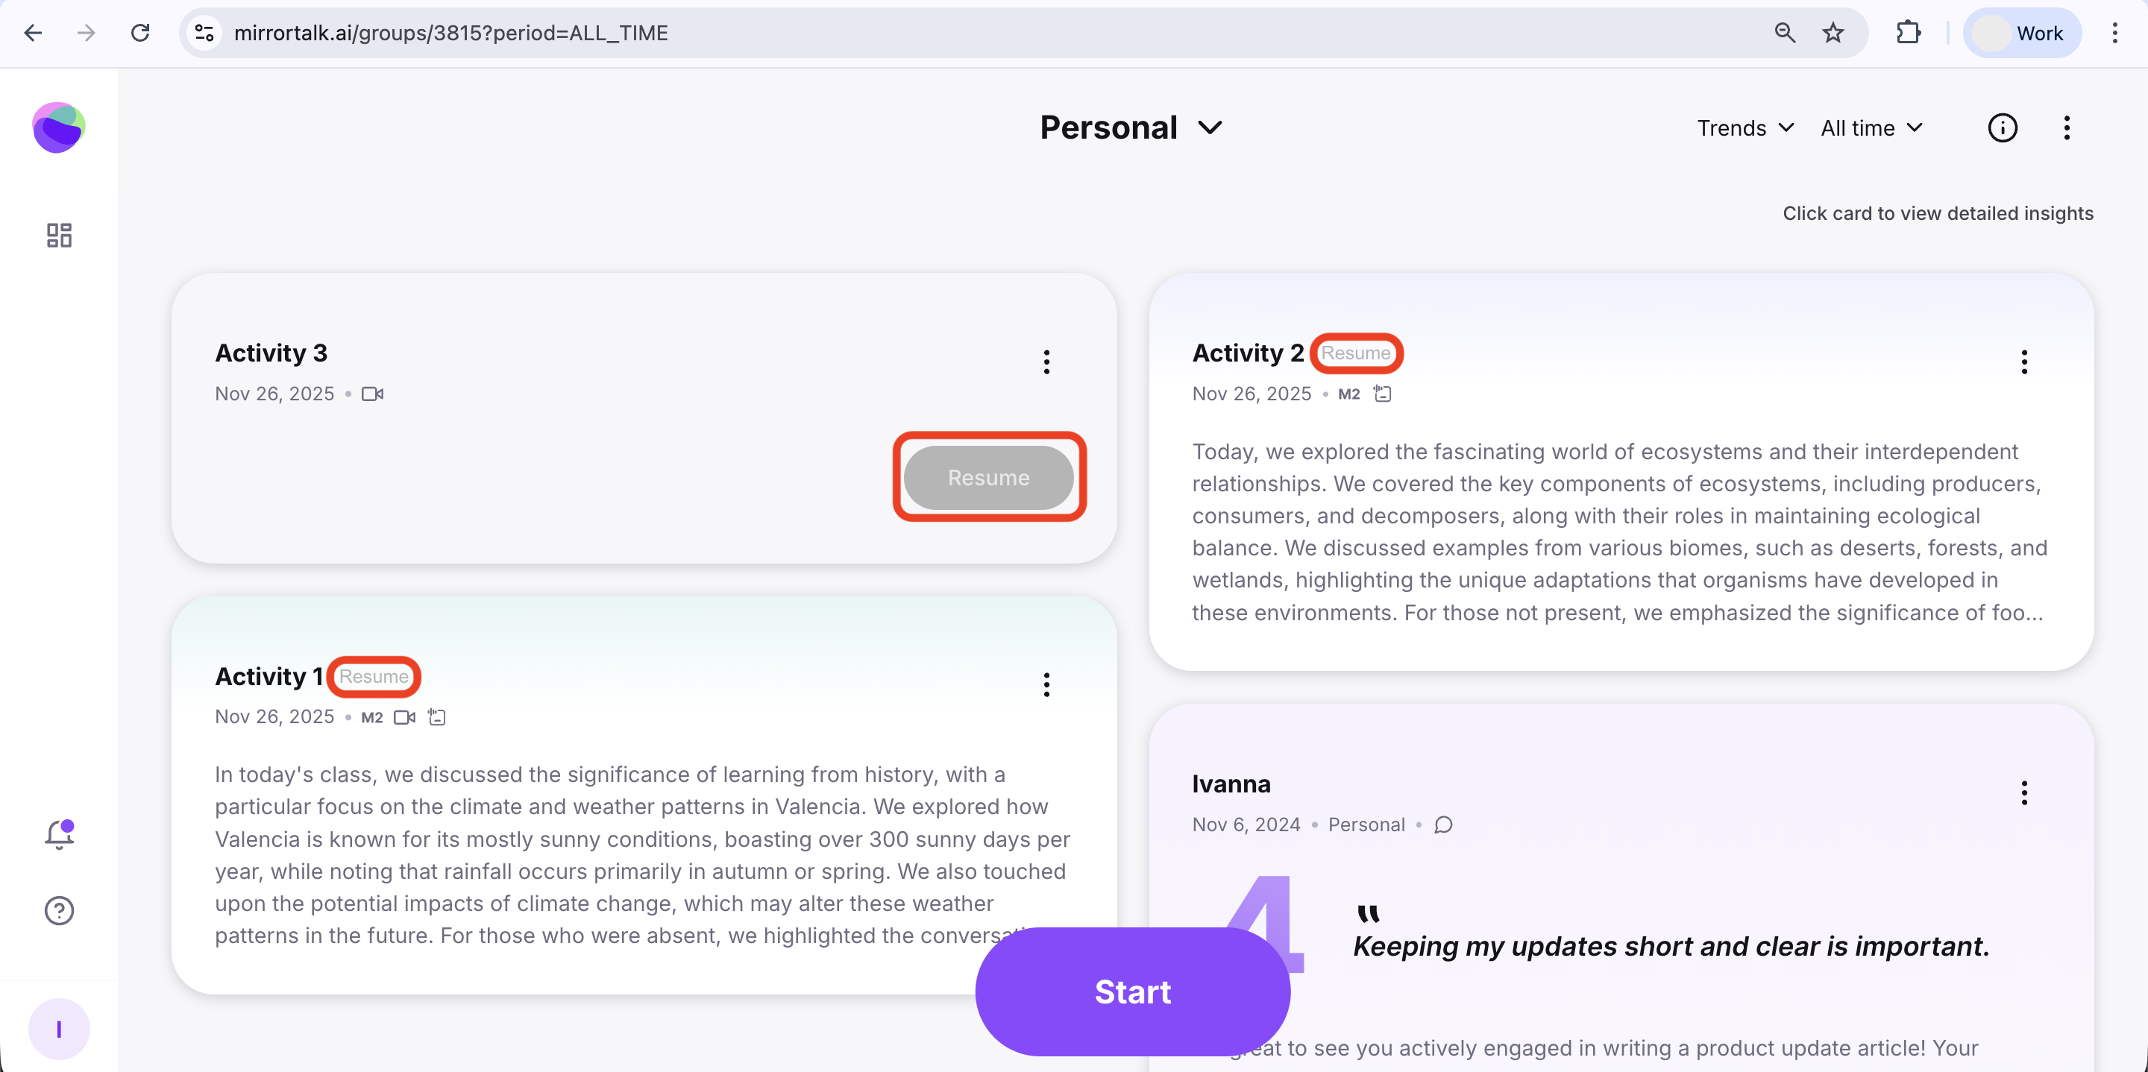Click the MirrorTalk logo icon

(x=58, y=127)
